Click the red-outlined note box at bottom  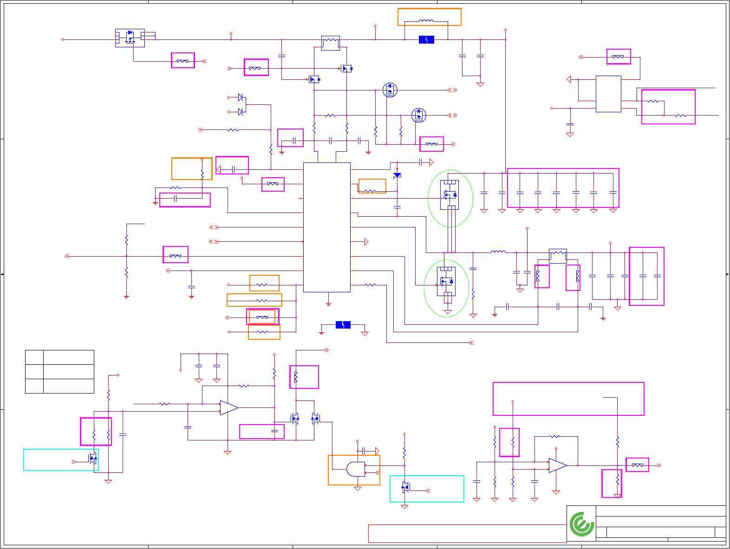(x=467, y=534)
